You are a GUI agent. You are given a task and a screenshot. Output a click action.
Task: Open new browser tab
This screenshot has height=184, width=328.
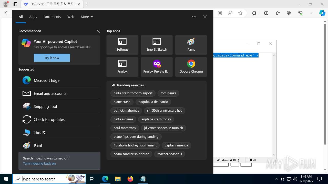click(x=87, y=4)
